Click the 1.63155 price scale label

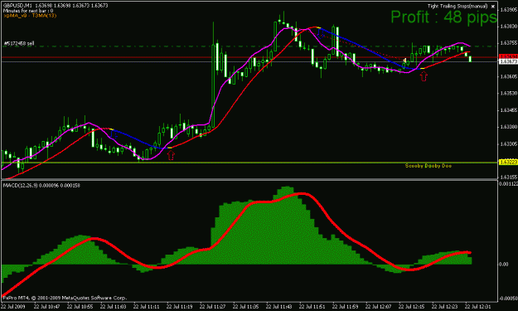tap(508, 177)
